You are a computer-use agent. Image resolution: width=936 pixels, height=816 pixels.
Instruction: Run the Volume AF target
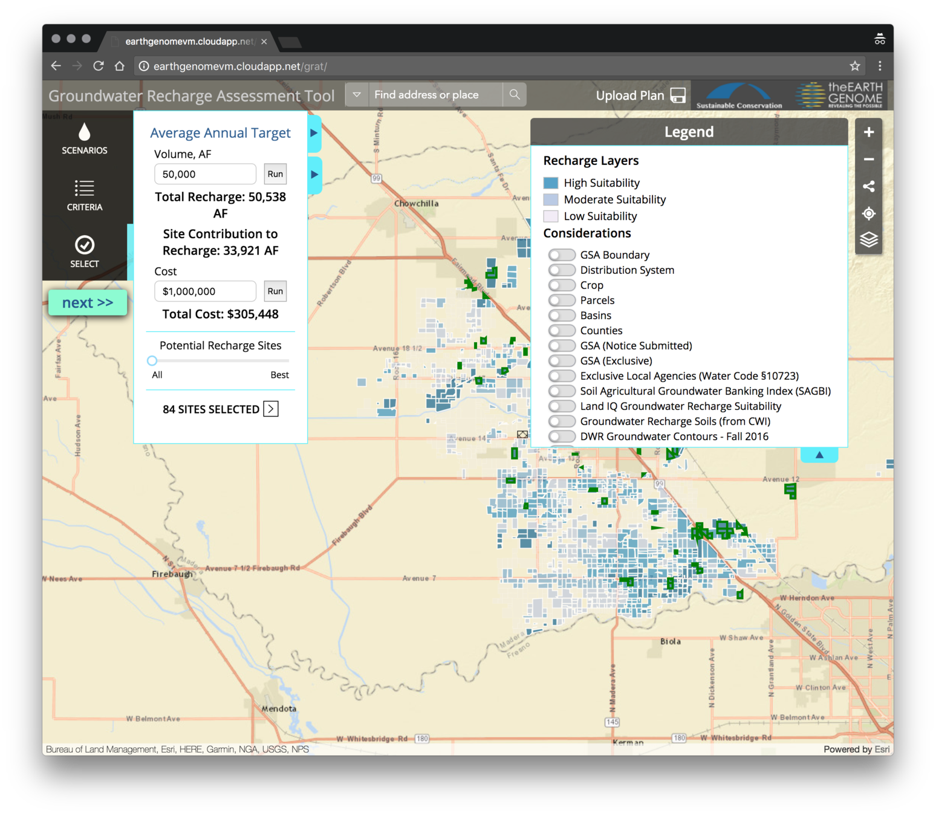tap(275, 174)
